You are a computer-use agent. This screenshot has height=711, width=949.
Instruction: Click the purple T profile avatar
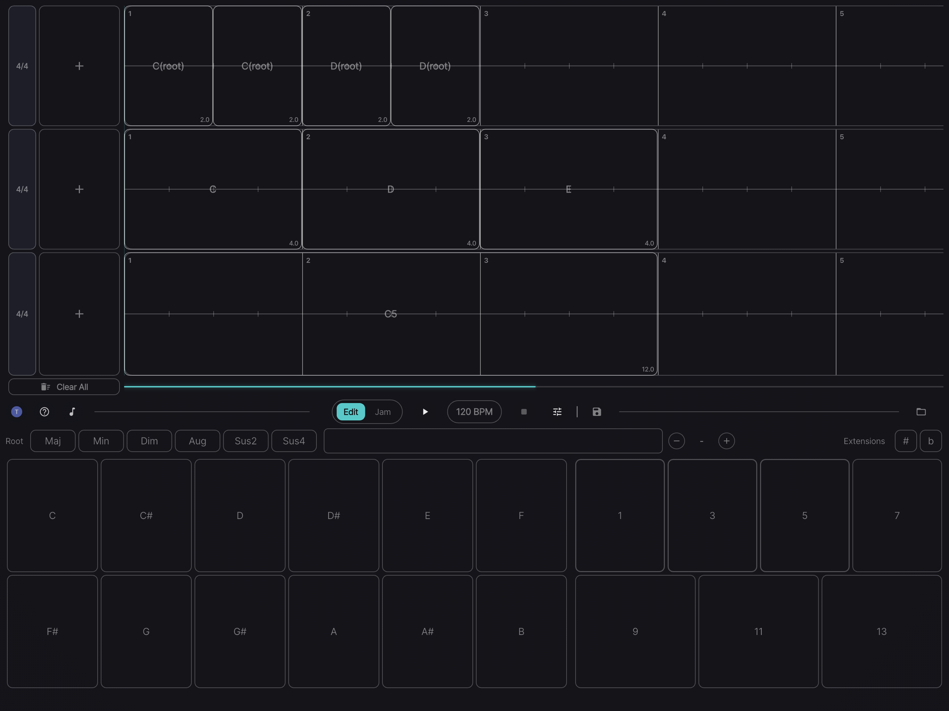pyautogui.click(x=17, y=412)
